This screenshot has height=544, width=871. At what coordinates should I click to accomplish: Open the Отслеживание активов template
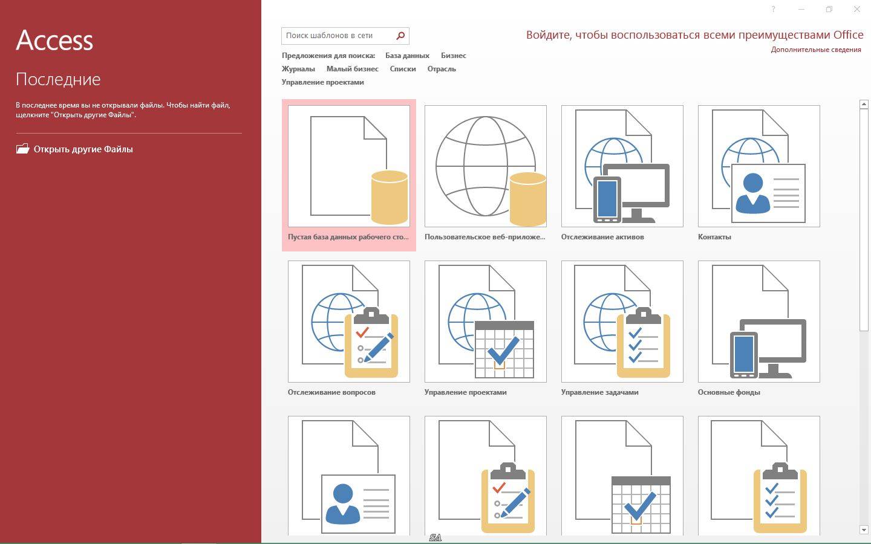[622, 166]
